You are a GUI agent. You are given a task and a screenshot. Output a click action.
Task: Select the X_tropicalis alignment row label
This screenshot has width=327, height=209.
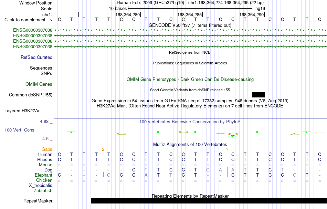[x=41, y=186]
